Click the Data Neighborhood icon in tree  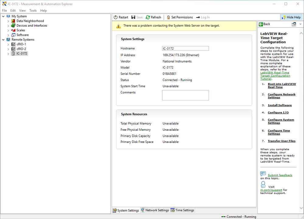(x=13, y=21)
